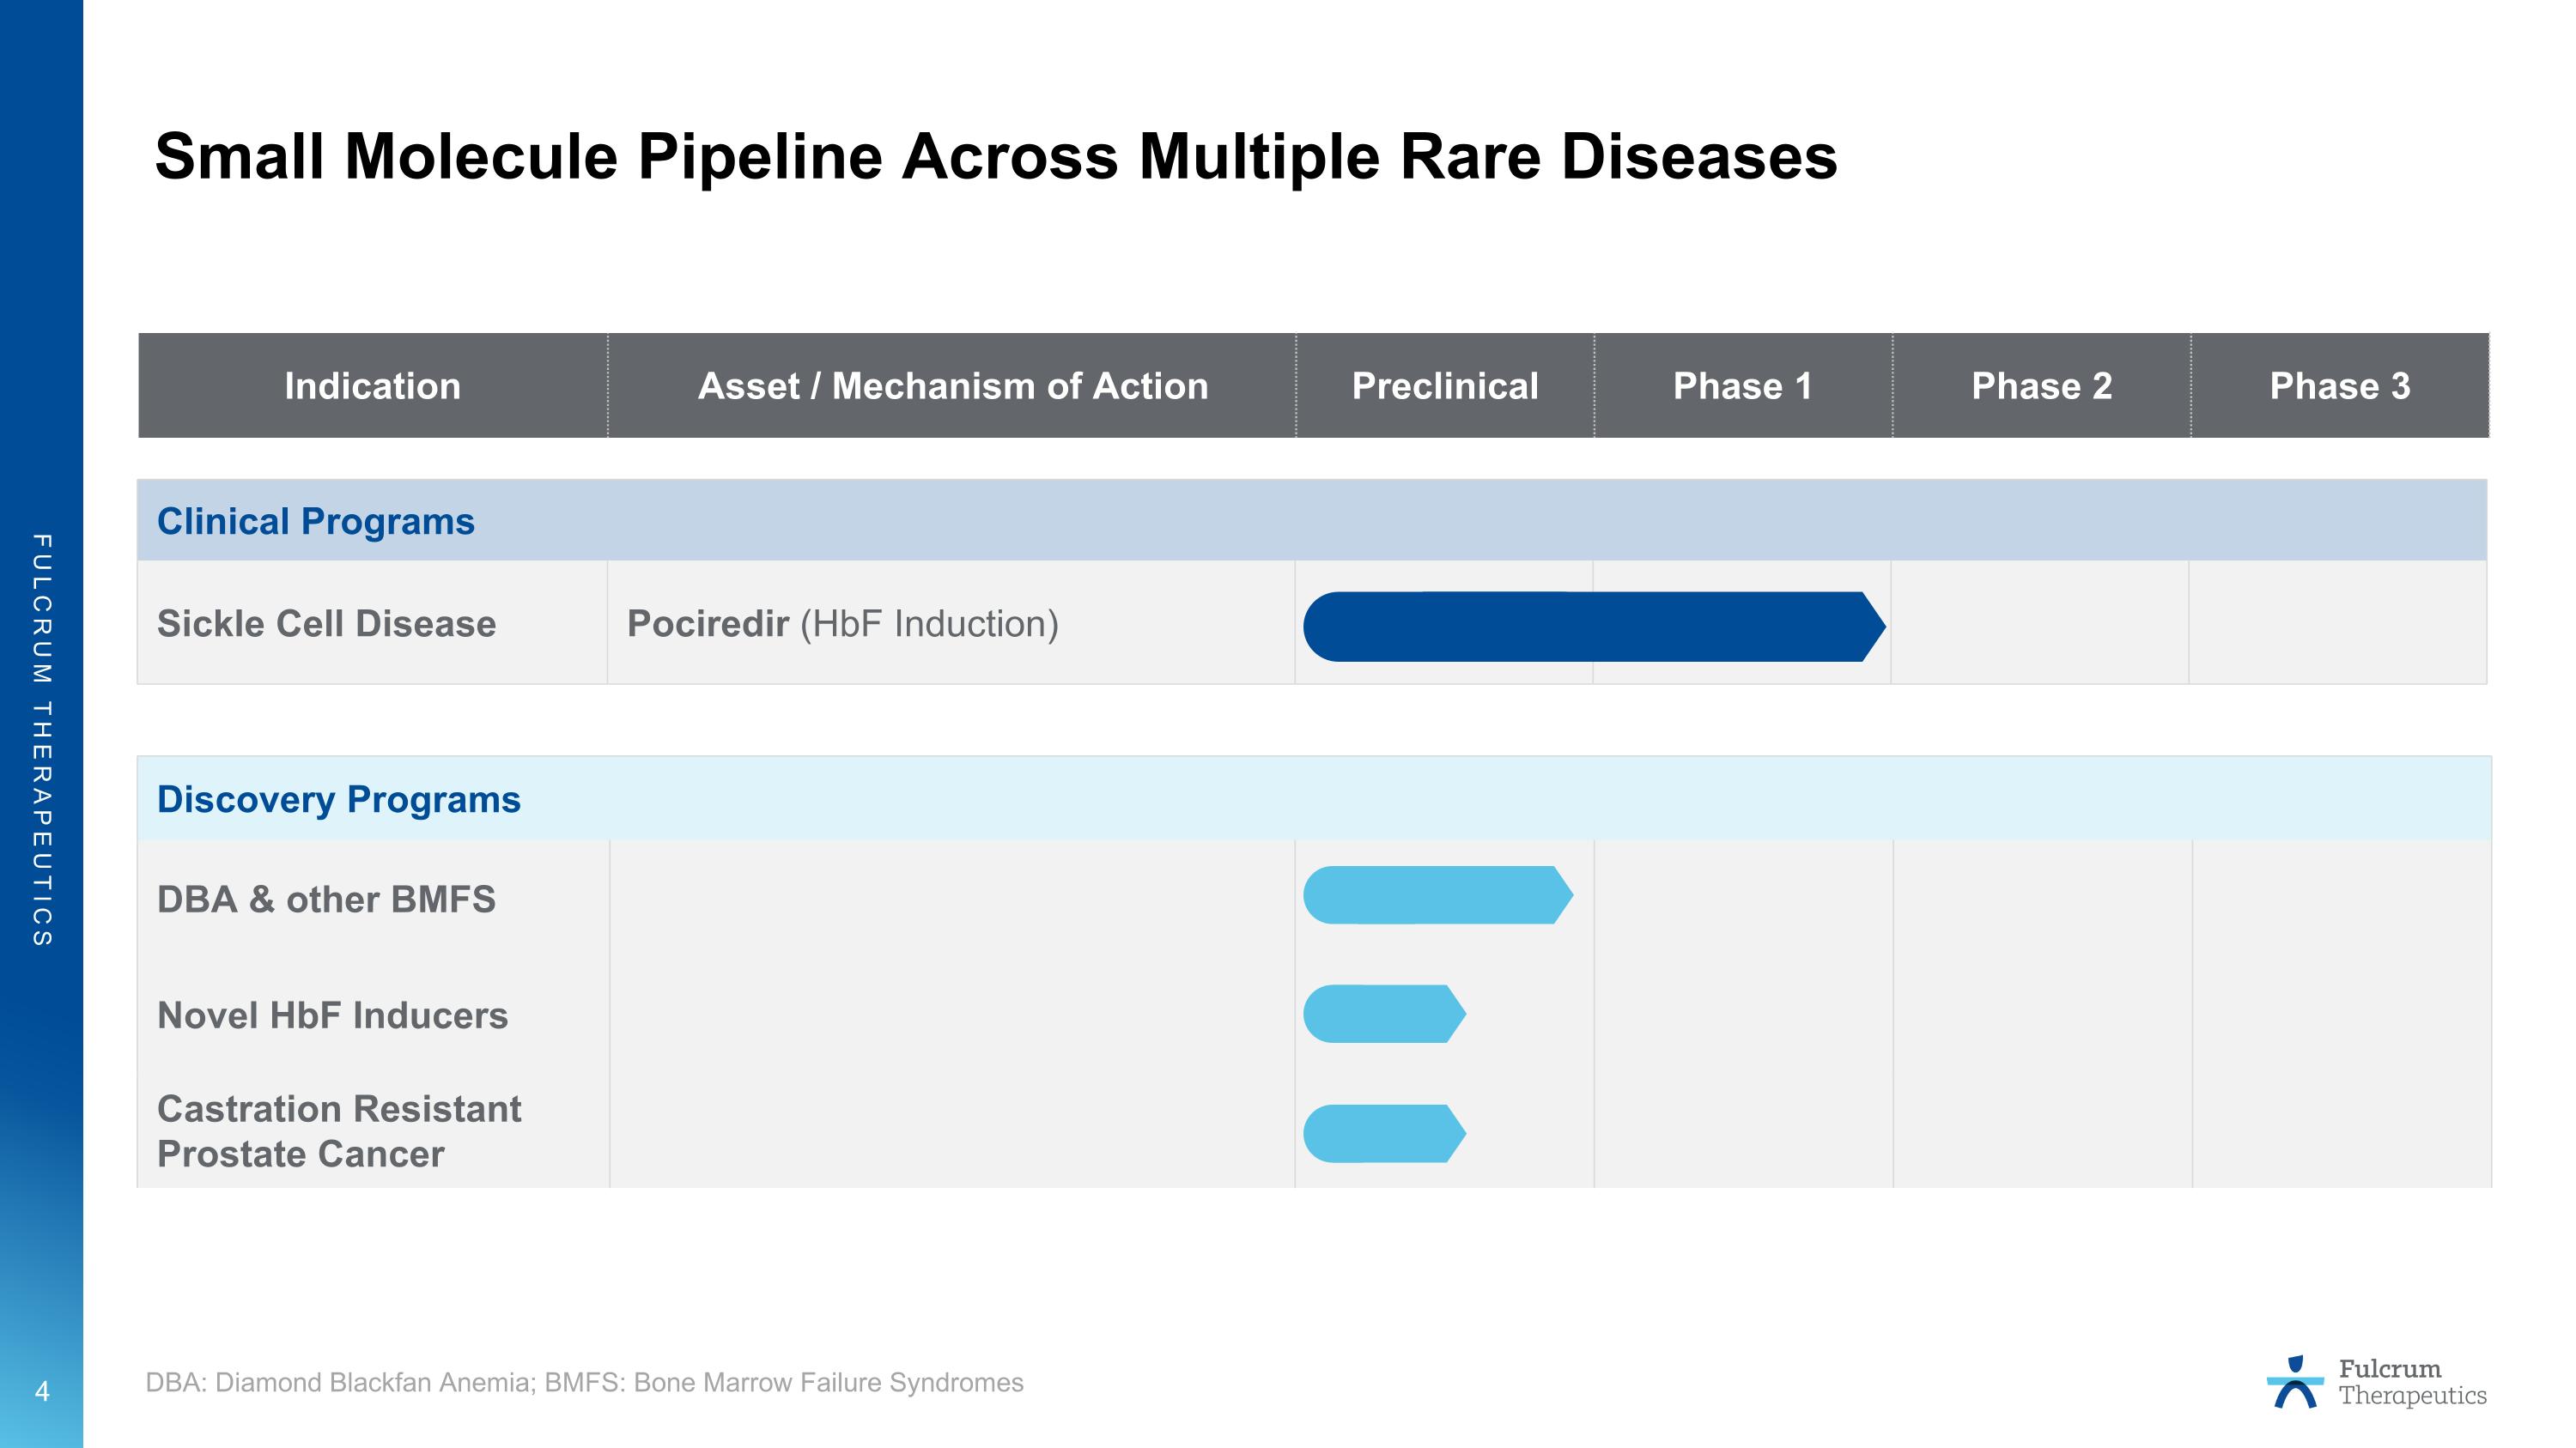Select the Phase 1 column header
This screenshot has height=1448, width=2576.
point(1742,385)
